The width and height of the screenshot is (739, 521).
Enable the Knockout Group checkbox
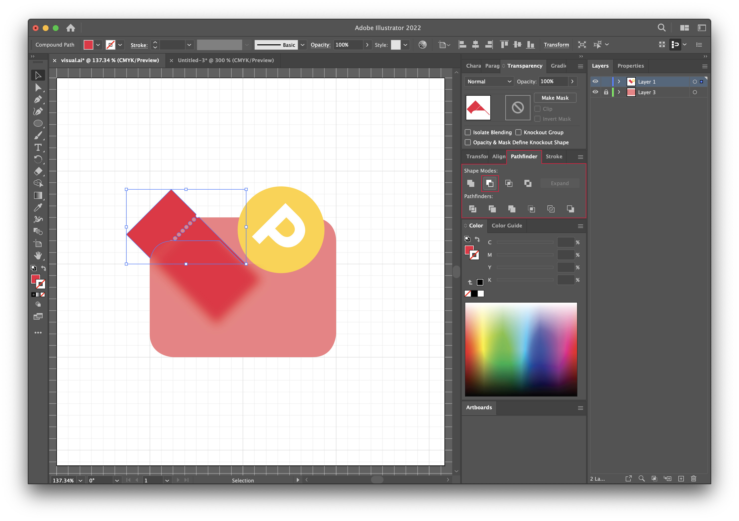point(518,132)
